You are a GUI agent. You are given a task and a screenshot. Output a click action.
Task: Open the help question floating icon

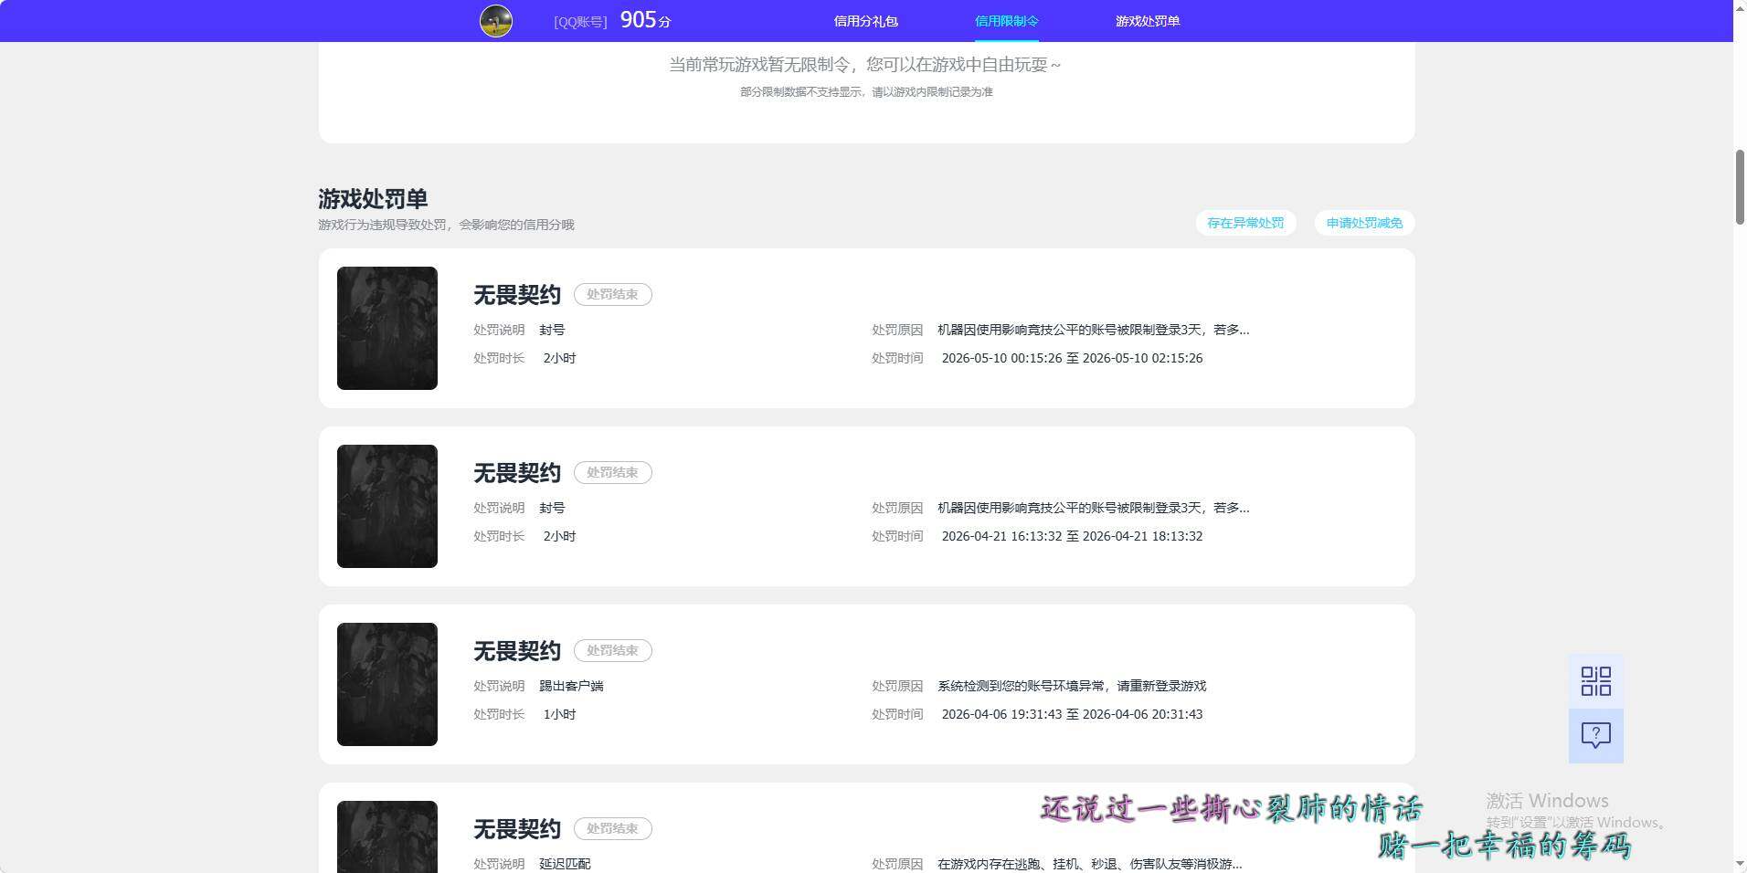pyautogui.click(x=1595, y=736)
